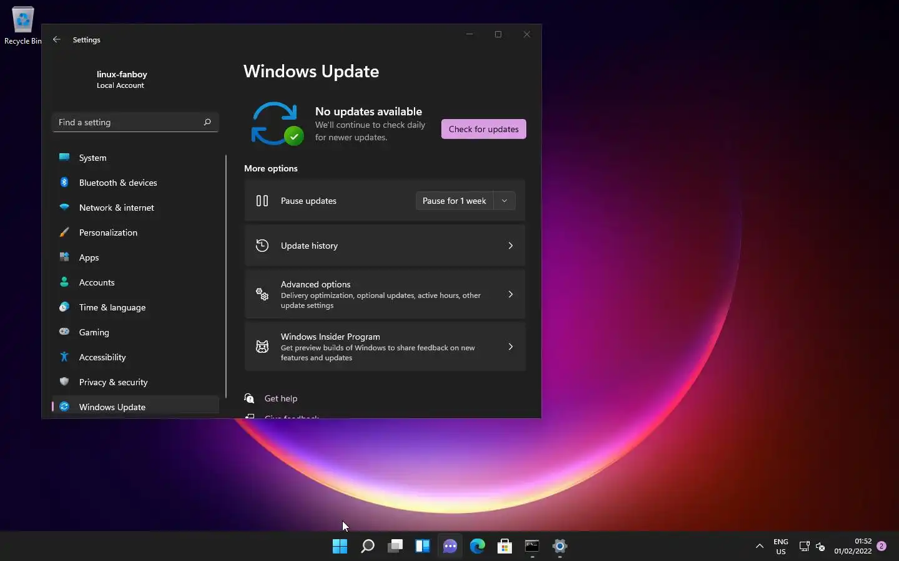Launch Microsoft Edge from taskbar
The image size is (899, 561).
478,546
